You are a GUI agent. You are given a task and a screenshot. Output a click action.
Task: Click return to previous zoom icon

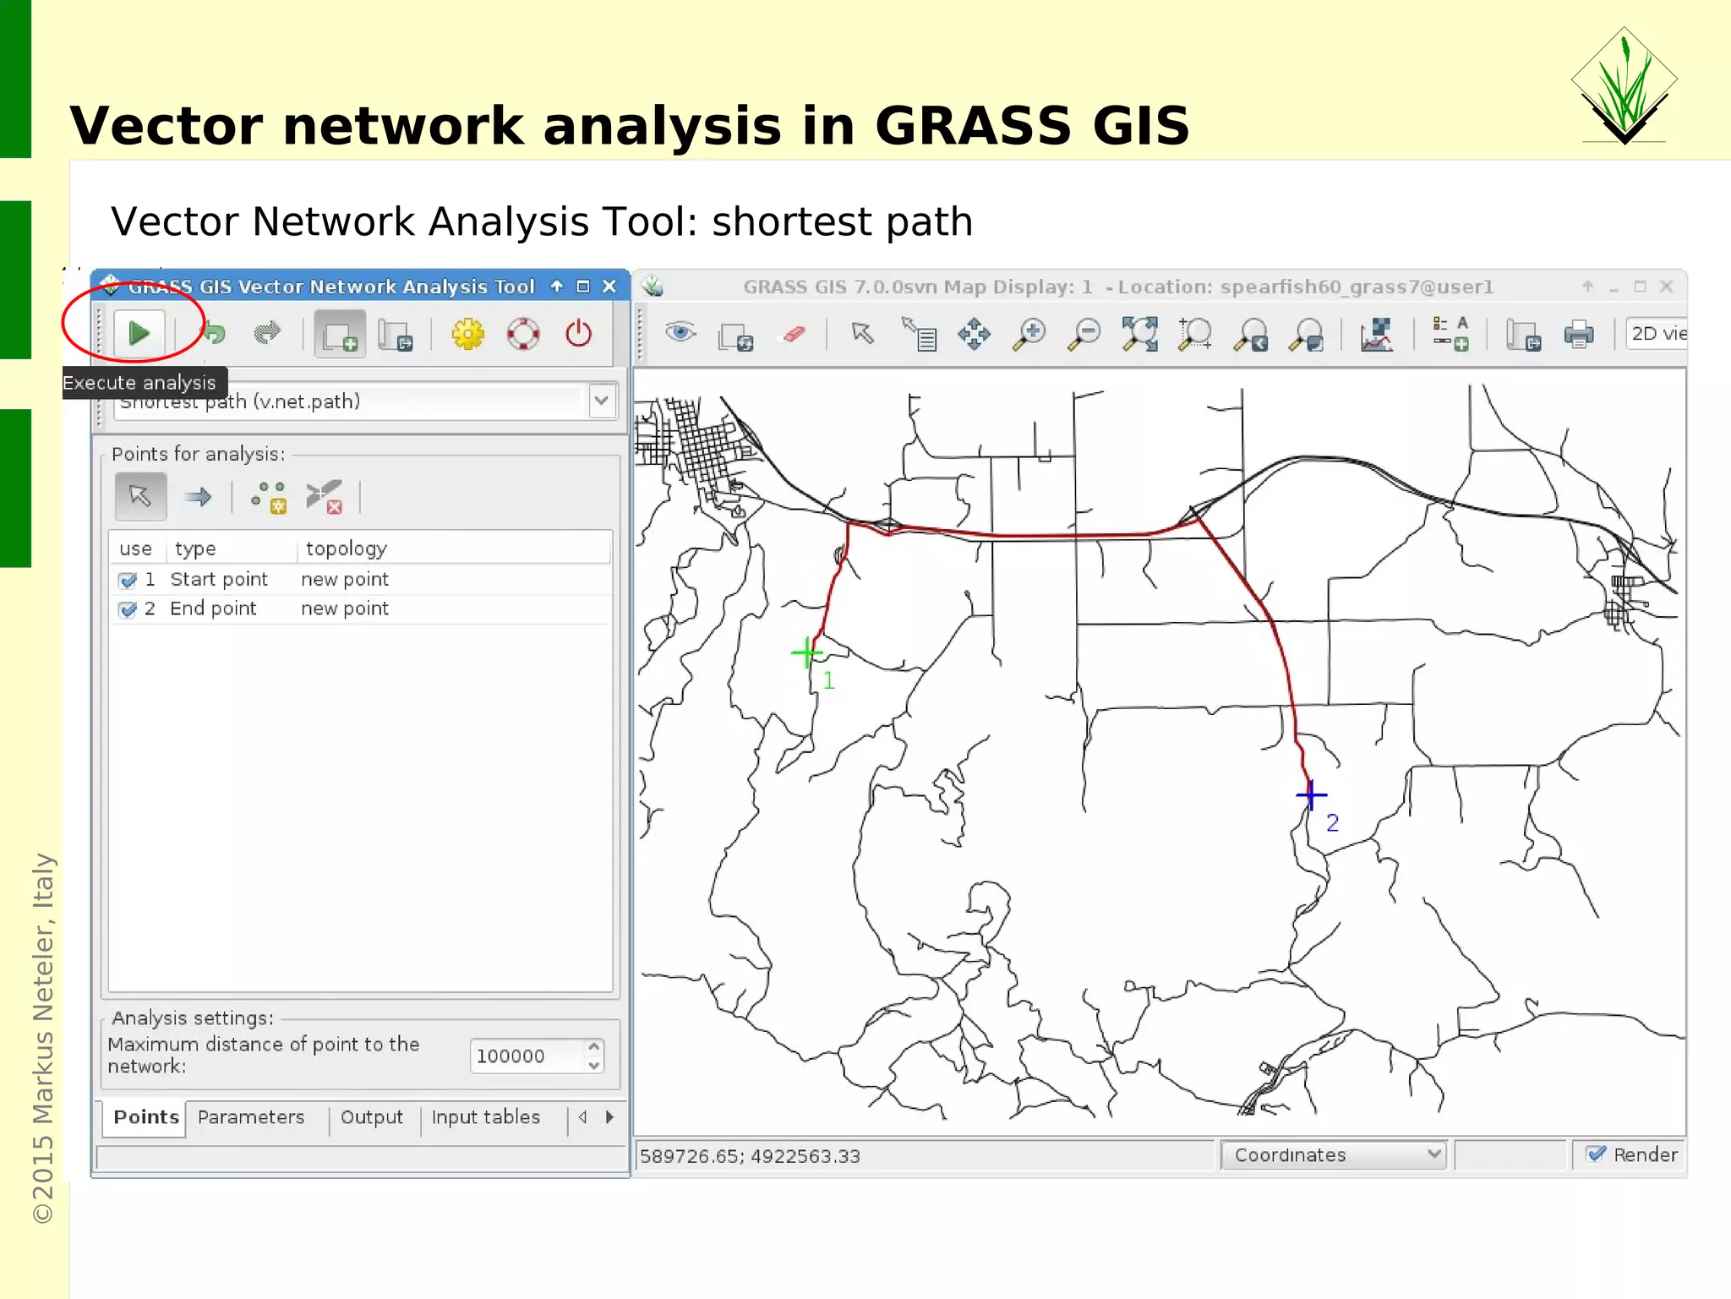coord(1251,335)
